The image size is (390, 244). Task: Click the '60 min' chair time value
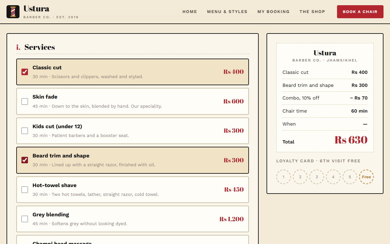pyautogui.click(x=359, y=111)
